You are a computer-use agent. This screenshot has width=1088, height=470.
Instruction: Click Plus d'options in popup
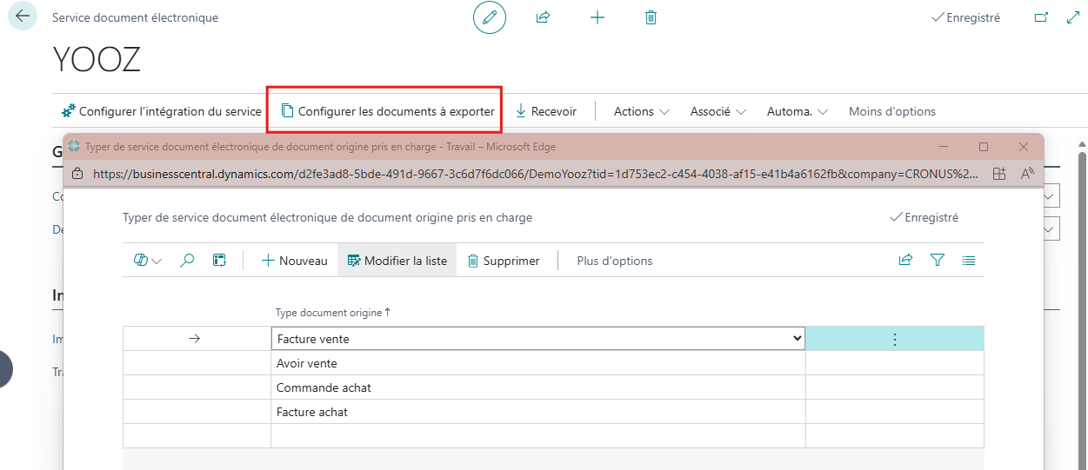click(x=614, y=261)
